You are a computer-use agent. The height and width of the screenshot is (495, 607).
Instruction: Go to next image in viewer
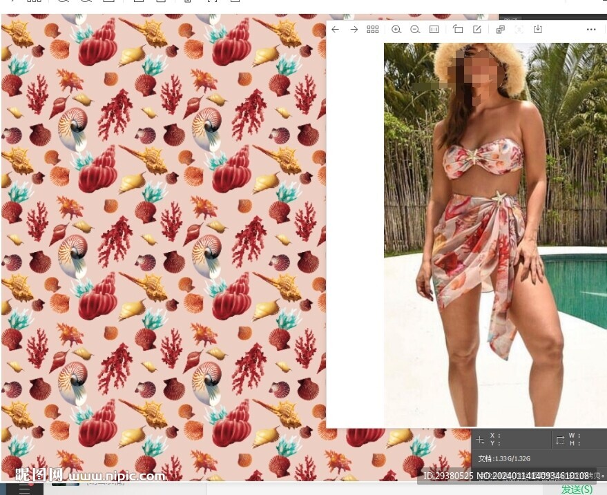pos(354,30)
